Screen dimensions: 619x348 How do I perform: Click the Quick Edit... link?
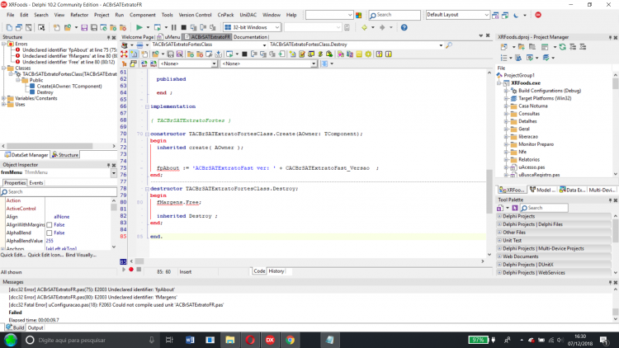tap(13, 256)
